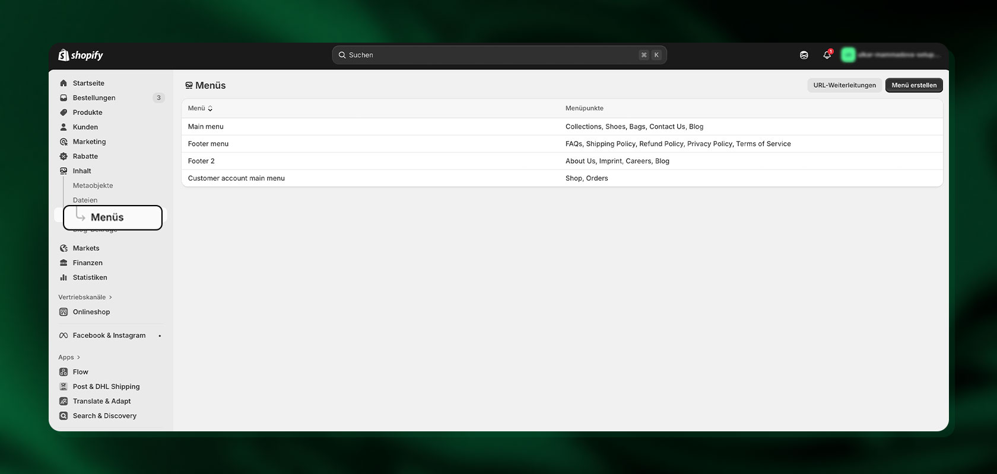Click the Post & DHL Shipping app icon
Image resolution: width=997 pixels, height=474 pixels.
tap(63, 386)
